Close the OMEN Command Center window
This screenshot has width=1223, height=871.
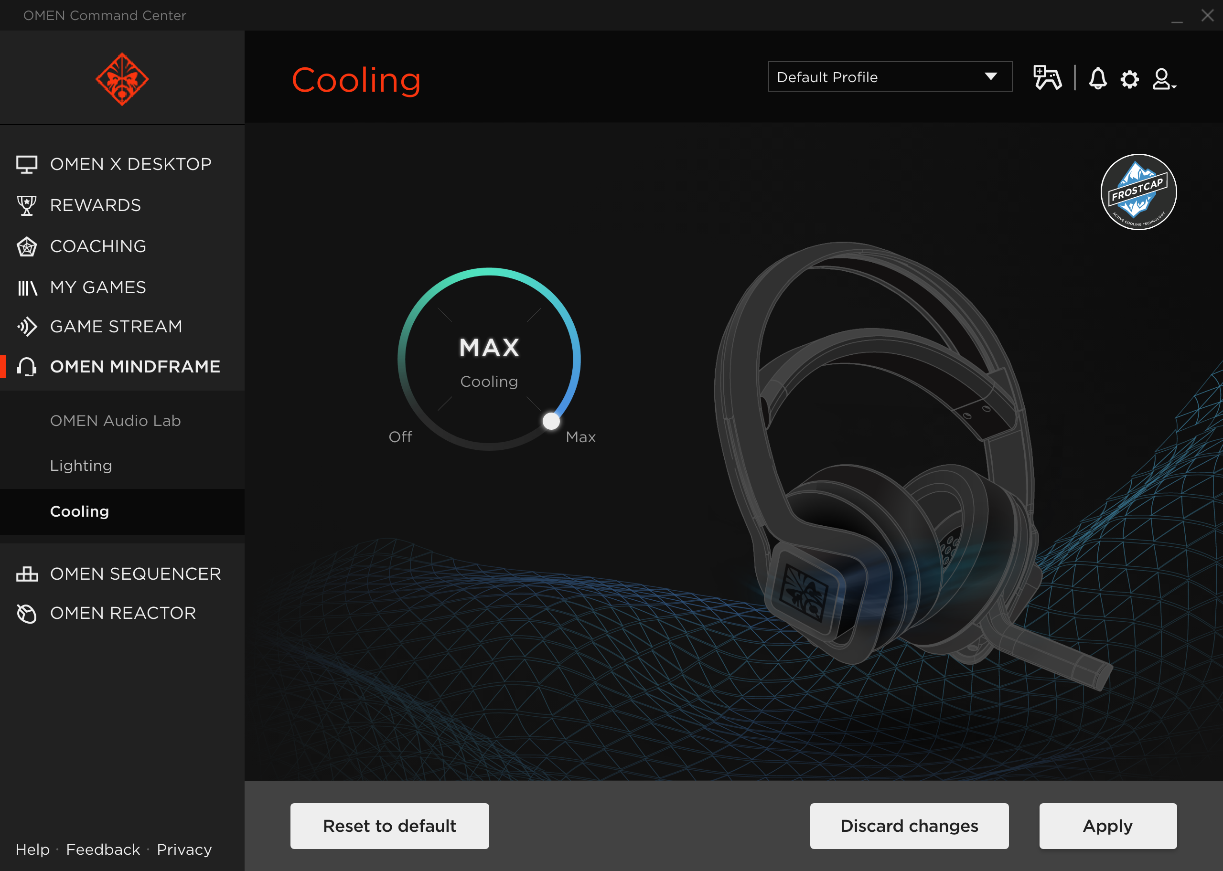(x=1207, y=16)
